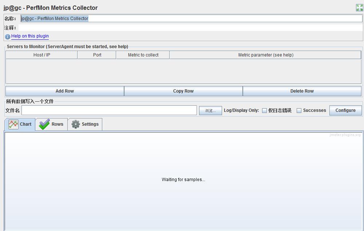Select the Chart tab
This screenshot has width=364, height=231.
coord(20,124)
